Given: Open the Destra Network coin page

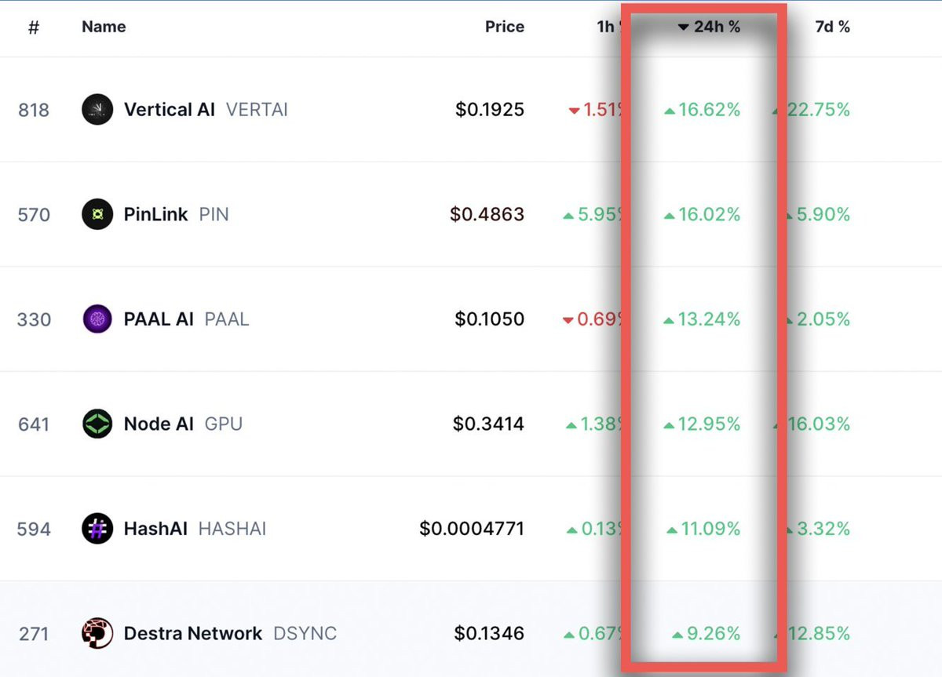Looking at the screenshot, I should pyautogui.click(x=193, y=633).
